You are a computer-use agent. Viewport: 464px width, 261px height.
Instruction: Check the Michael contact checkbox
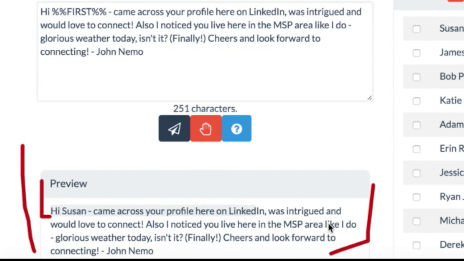417,221
